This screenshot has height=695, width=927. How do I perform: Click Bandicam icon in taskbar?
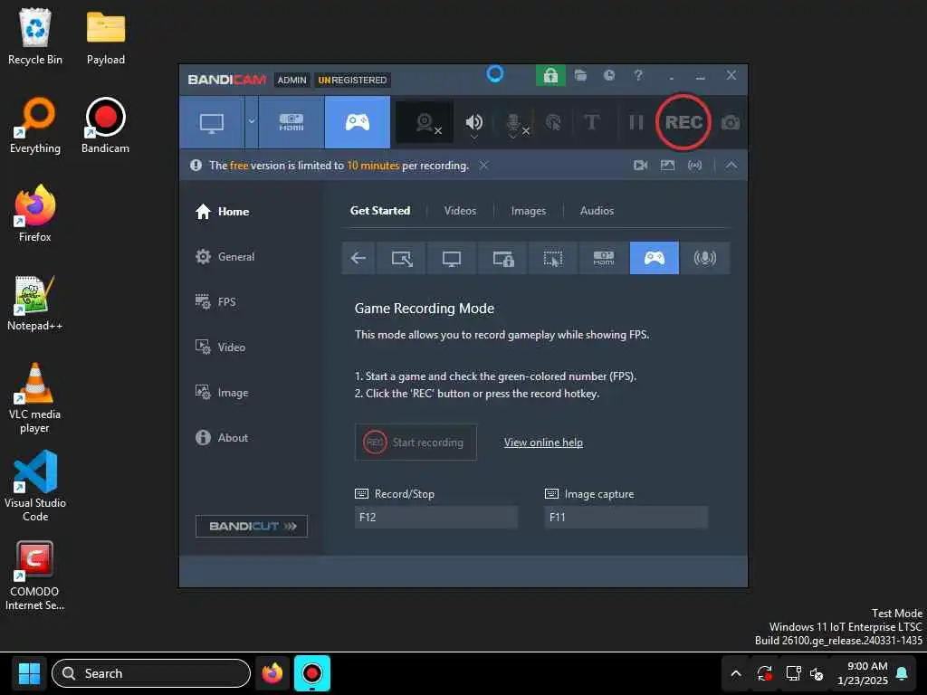312,673
